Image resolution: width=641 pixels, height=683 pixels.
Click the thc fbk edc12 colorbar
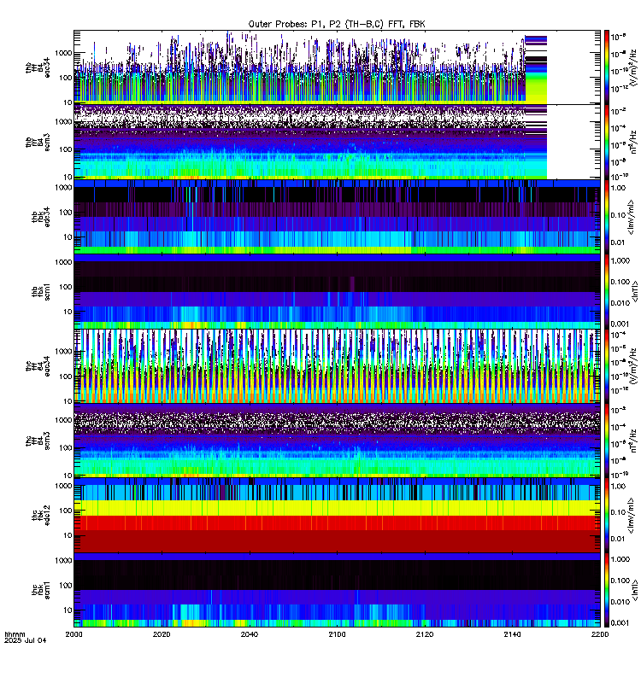(x=607, y=515)
